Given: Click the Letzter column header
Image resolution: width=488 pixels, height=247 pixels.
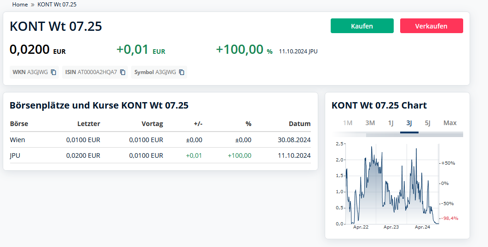Looking at the screenshot, I should [x=88, y=124].
